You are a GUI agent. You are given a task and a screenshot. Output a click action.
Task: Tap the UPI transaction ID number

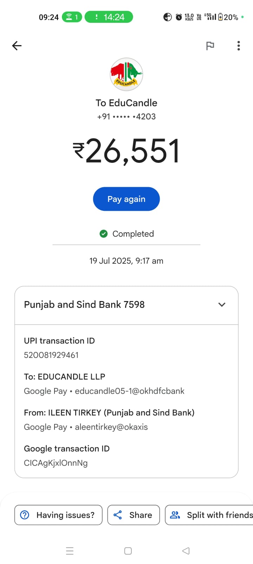[x=51, y=355]
